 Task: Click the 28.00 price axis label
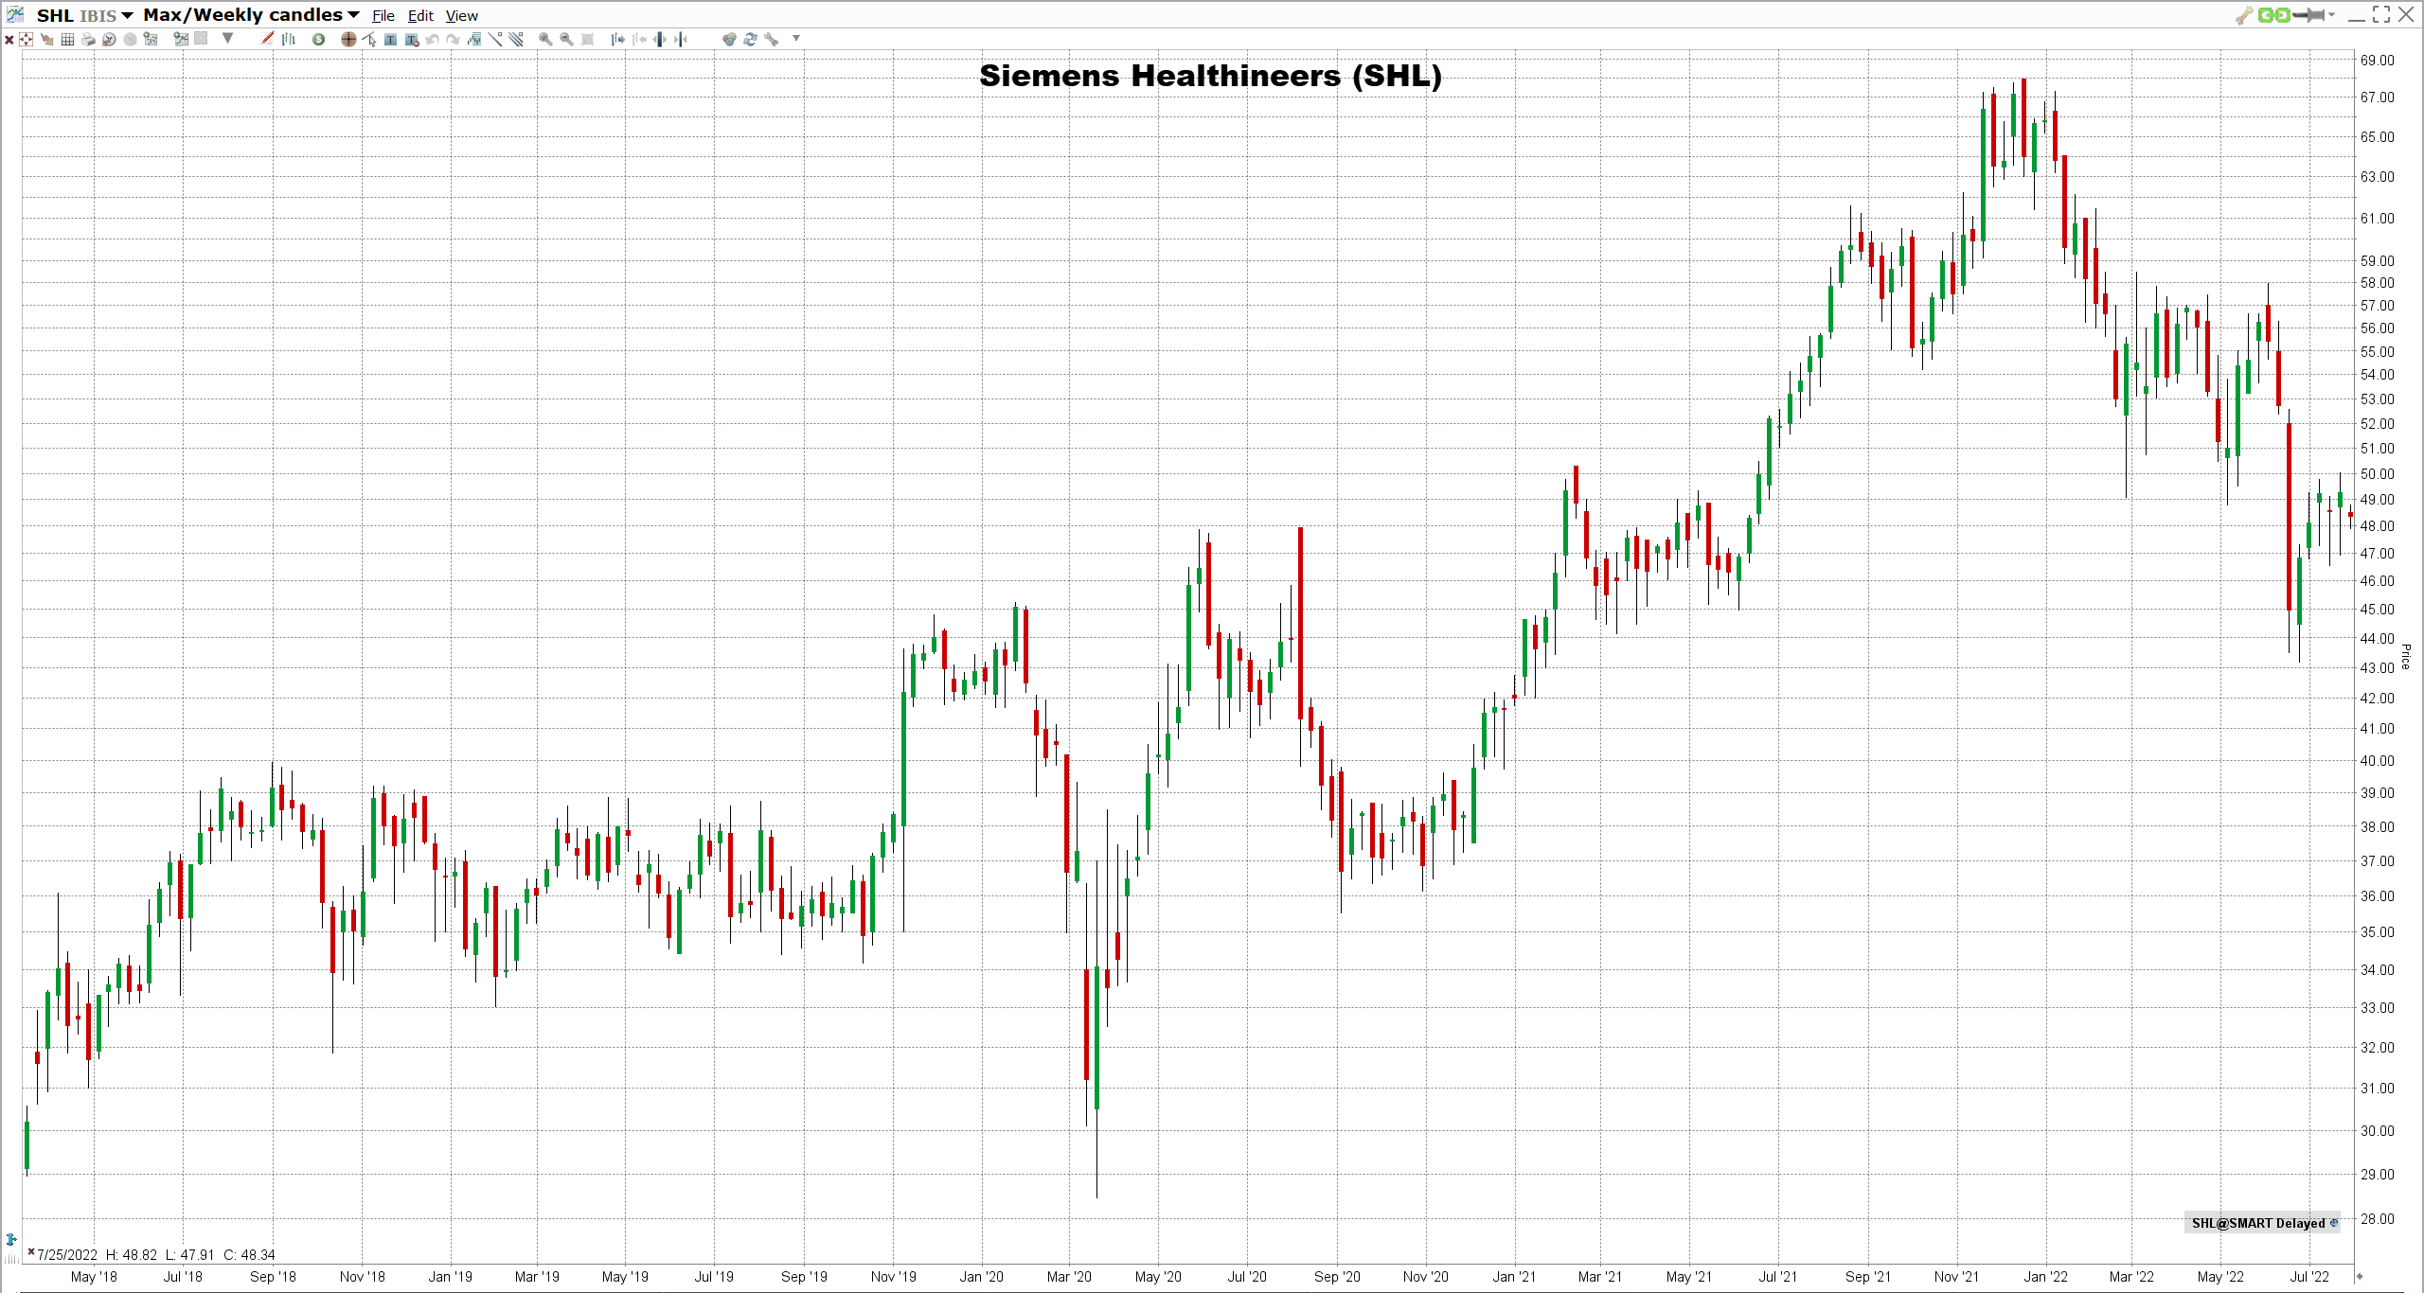point(2377,1219)
